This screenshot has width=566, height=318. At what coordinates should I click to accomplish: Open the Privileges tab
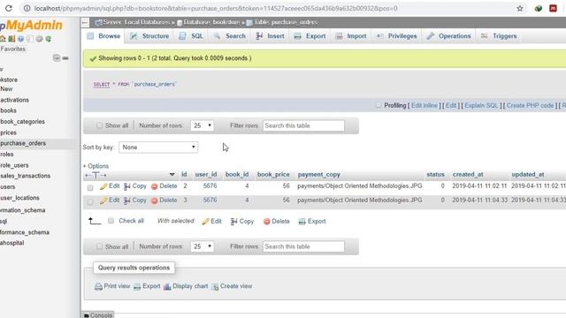(x=396, y=36)
